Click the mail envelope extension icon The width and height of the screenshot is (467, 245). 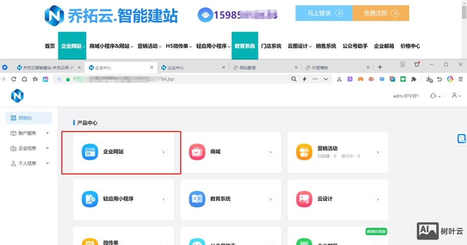tap(382, 79)
